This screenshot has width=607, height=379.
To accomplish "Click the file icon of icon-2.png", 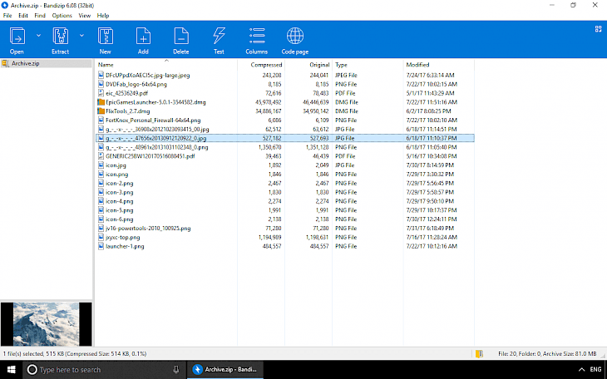I will click(101, 183).
